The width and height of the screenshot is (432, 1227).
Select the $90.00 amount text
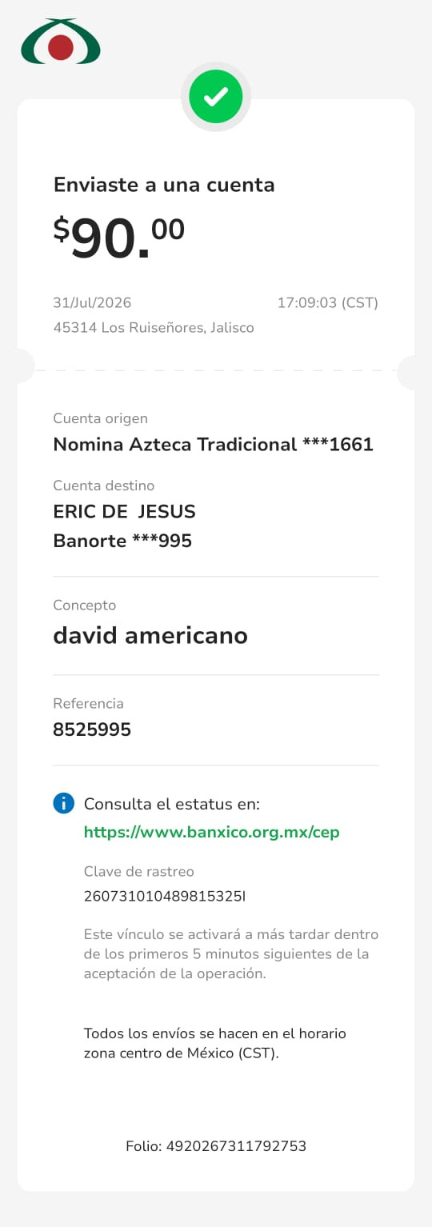(119, 238)
